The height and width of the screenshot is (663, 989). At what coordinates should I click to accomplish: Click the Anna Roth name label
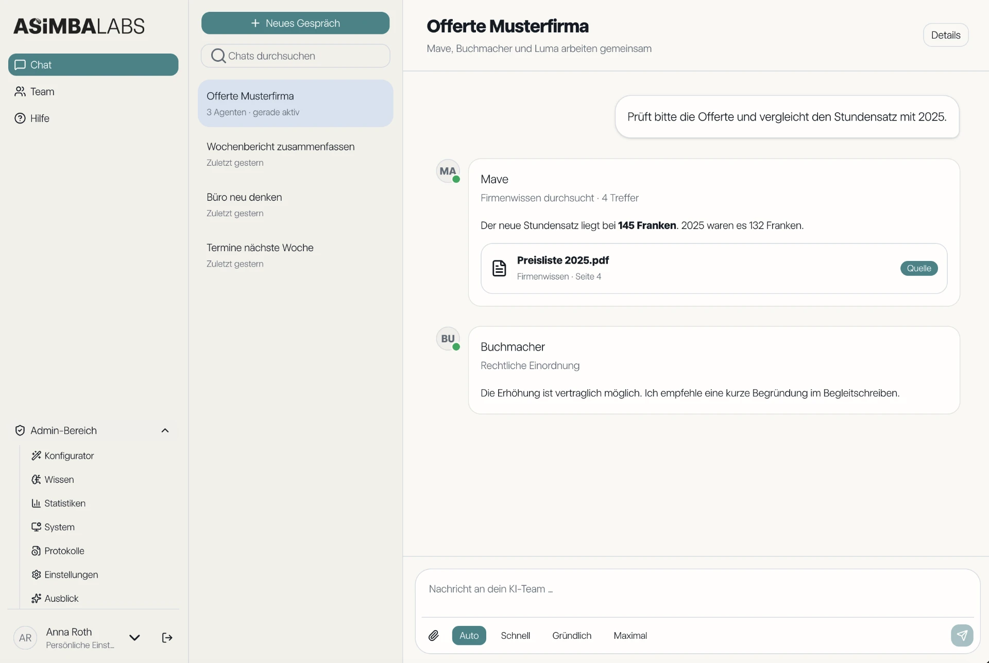point(69,632)
